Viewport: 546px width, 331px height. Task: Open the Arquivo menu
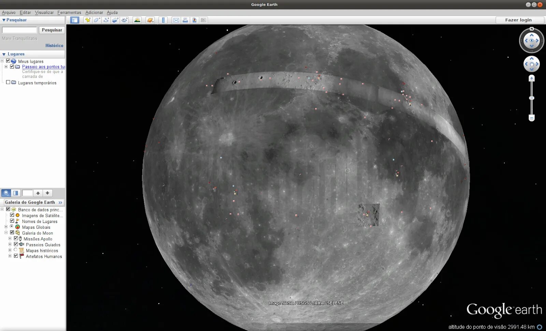coord(9,13)
